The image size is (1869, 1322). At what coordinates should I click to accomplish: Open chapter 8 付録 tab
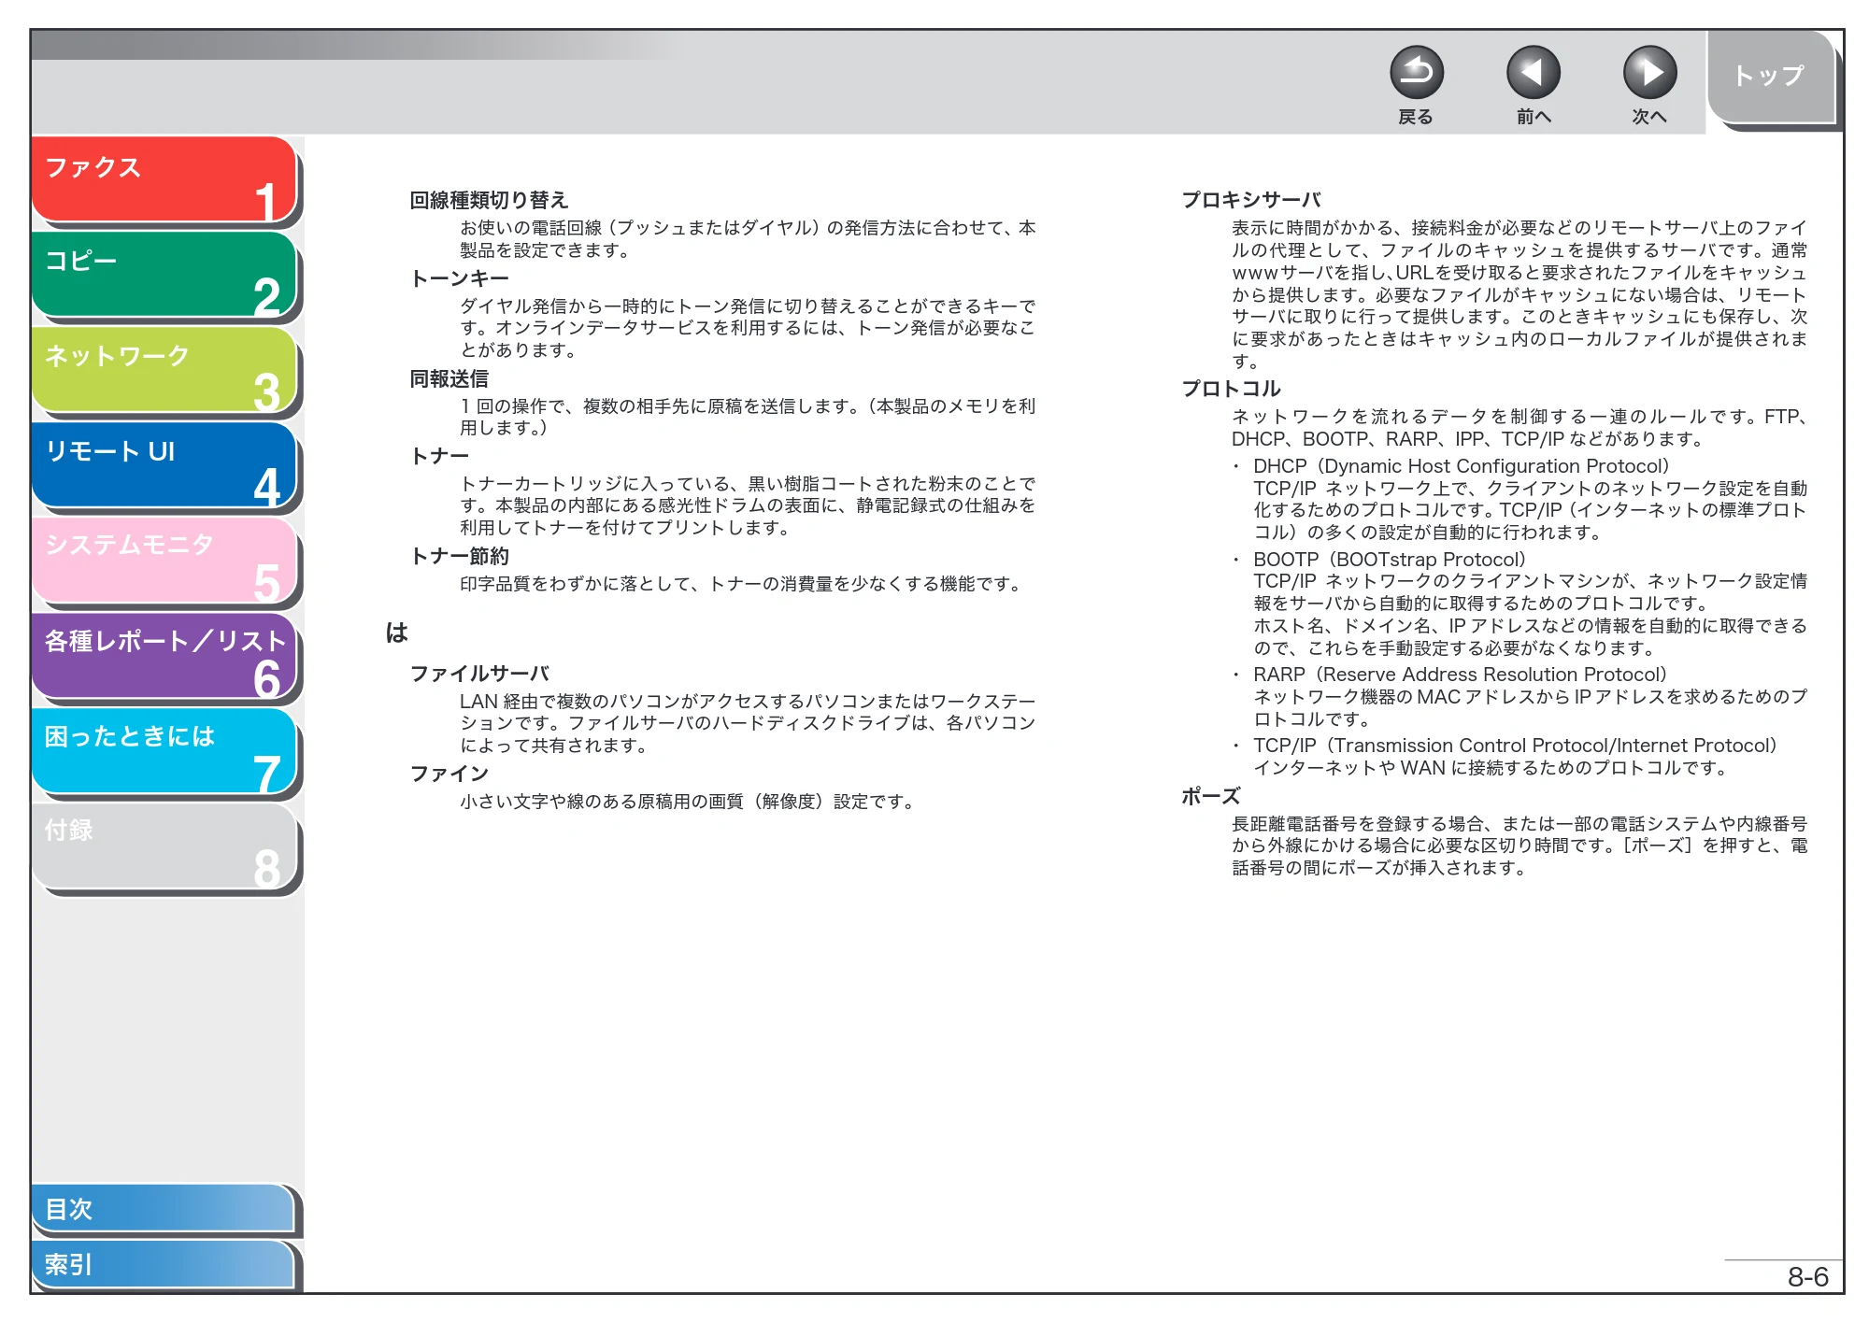point(164,846)
